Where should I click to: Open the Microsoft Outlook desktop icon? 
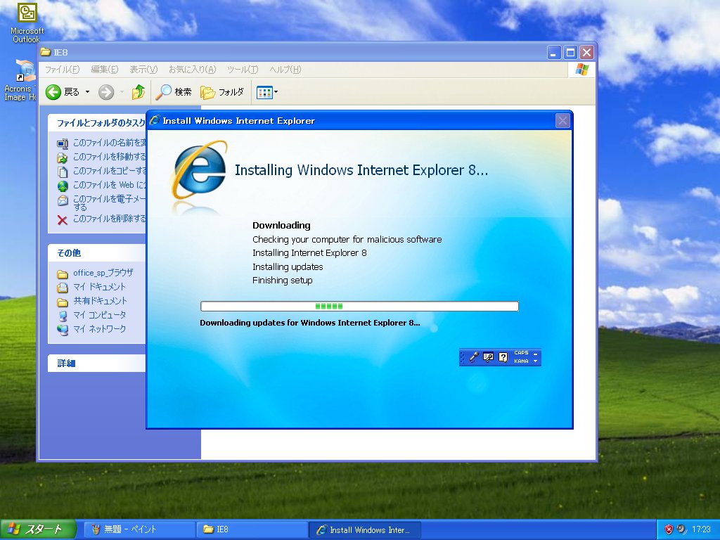[x=27, y=22]
